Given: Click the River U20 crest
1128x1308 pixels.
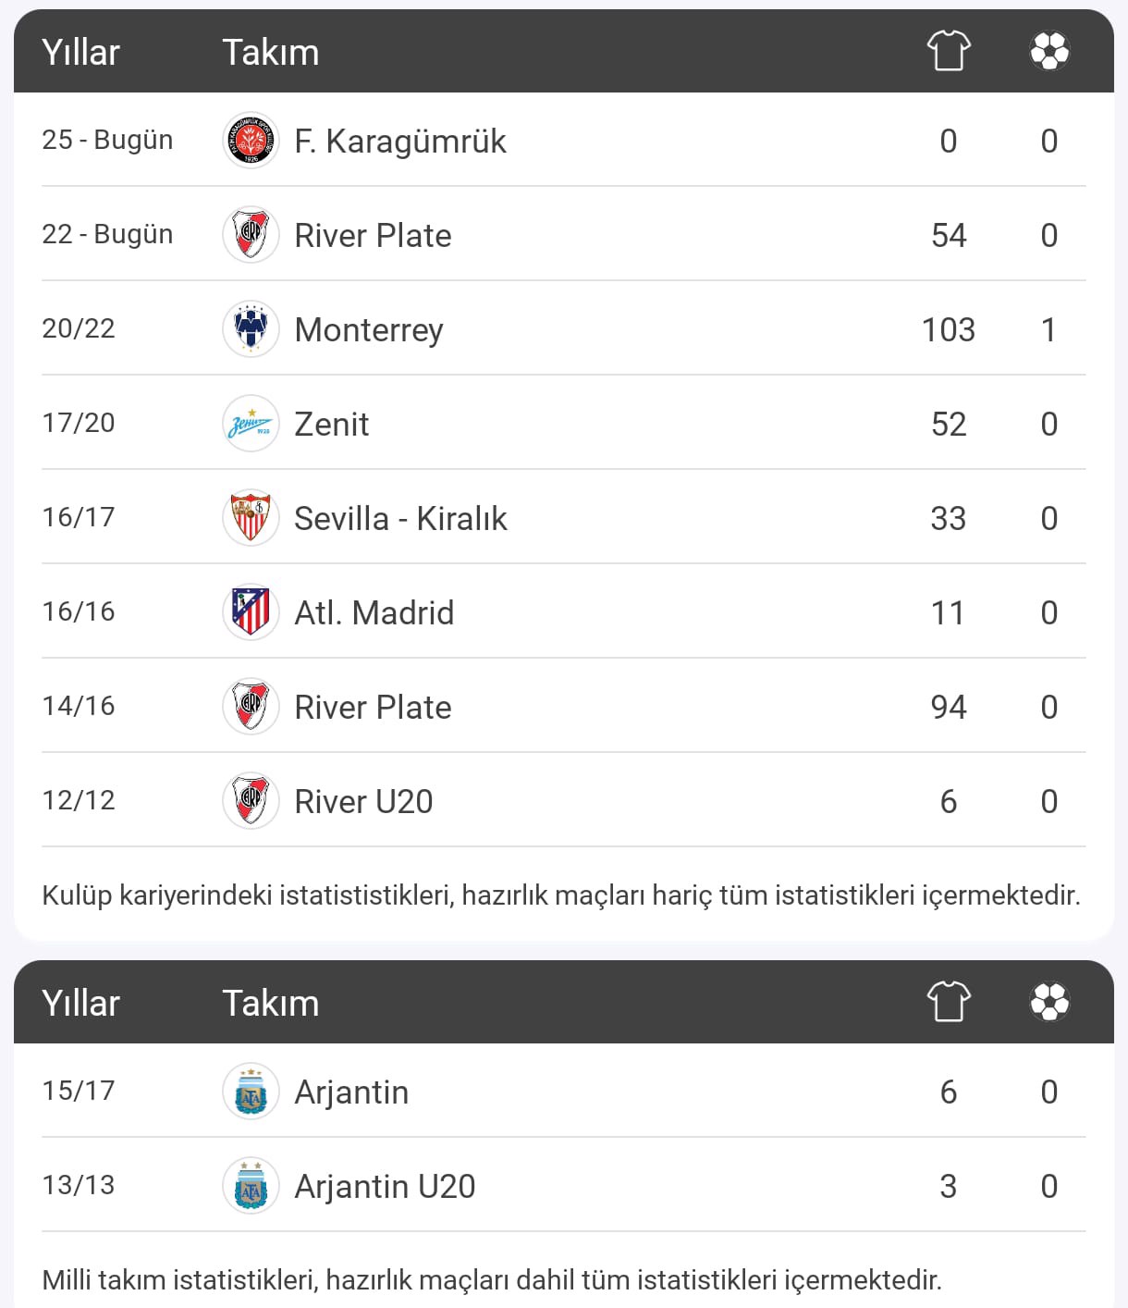Looking at the screenshot, I should pos(251,801).
